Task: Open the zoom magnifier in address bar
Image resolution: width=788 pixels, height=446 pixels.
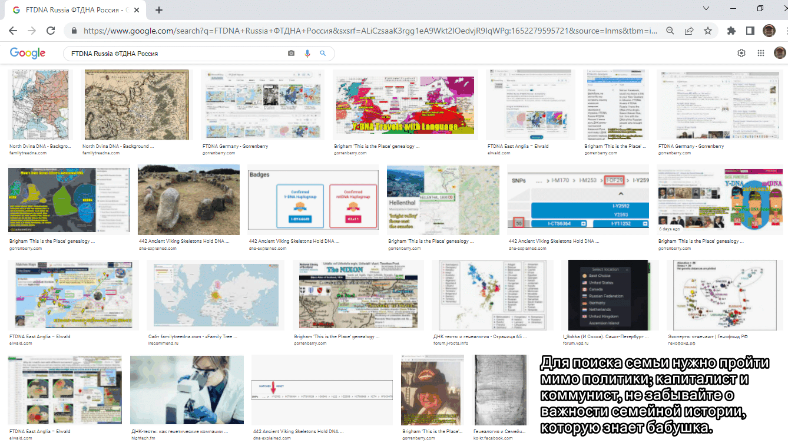Action: [670, 31]
